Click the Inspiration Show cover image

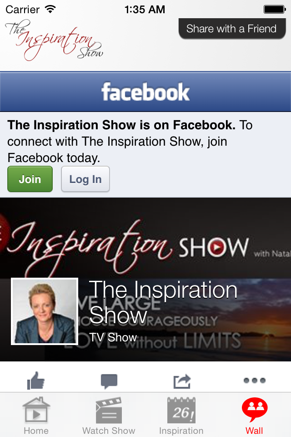pyautogui.click(x=145, y=279)
